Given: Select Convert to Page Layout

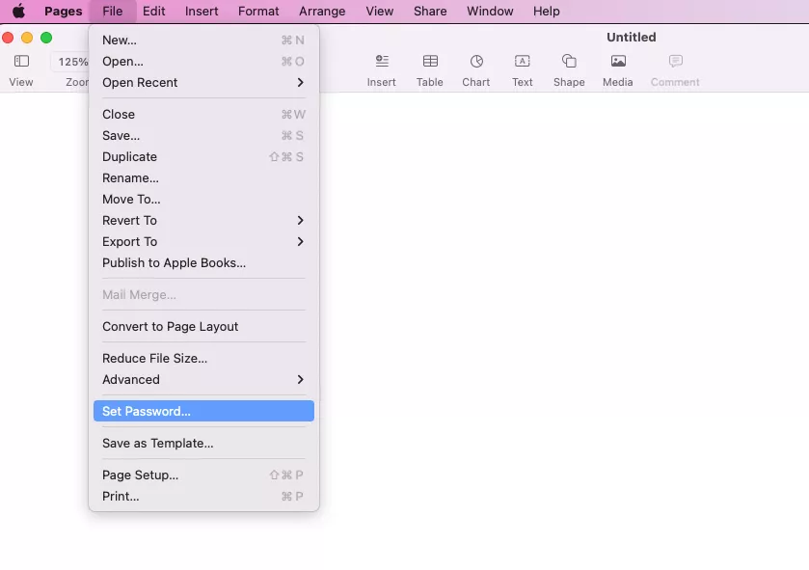Looking at the screenshot, I should click(203, 327).
